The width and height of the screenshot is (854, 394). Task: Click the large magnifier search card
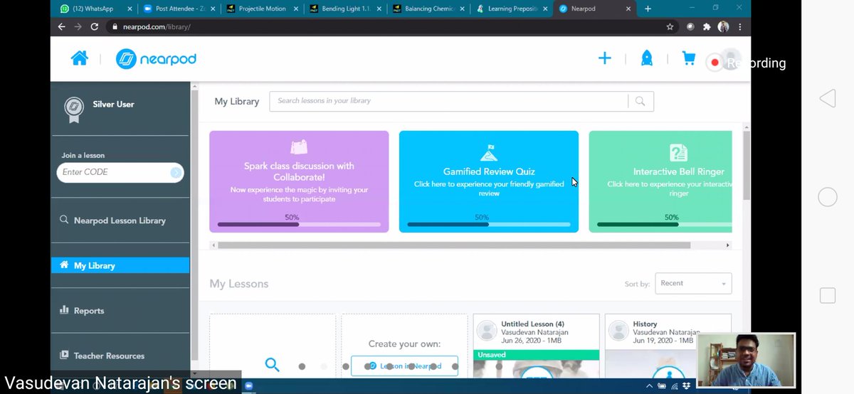272,365
